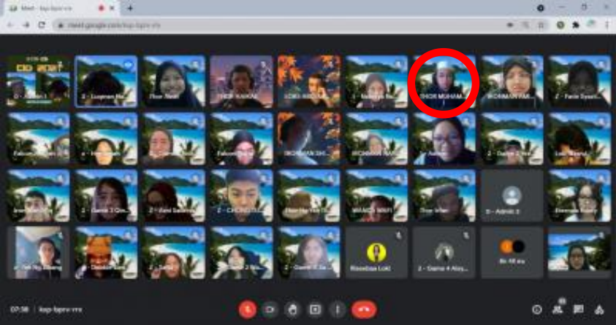Open the Chrome extensions puzzle icon
The width and height of the screenshot is (616, 325).
coord(575,25)
